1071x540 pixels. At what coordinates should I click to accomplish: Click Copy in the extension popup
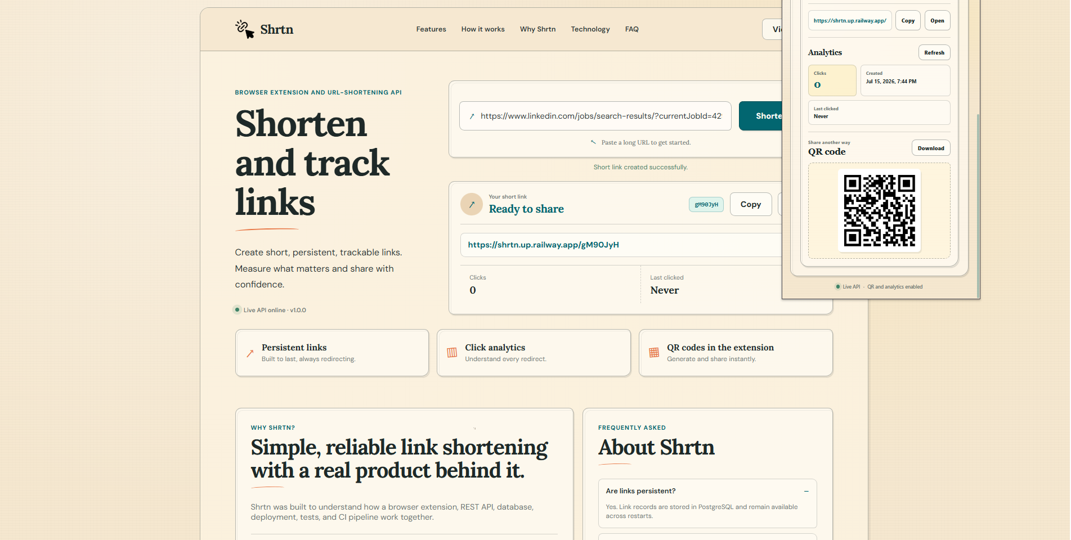908,20
